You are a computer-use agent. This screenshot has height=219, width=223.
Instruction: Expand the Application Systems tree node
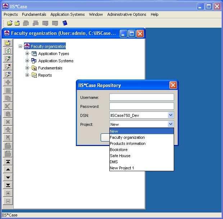(x=27, y=60)
